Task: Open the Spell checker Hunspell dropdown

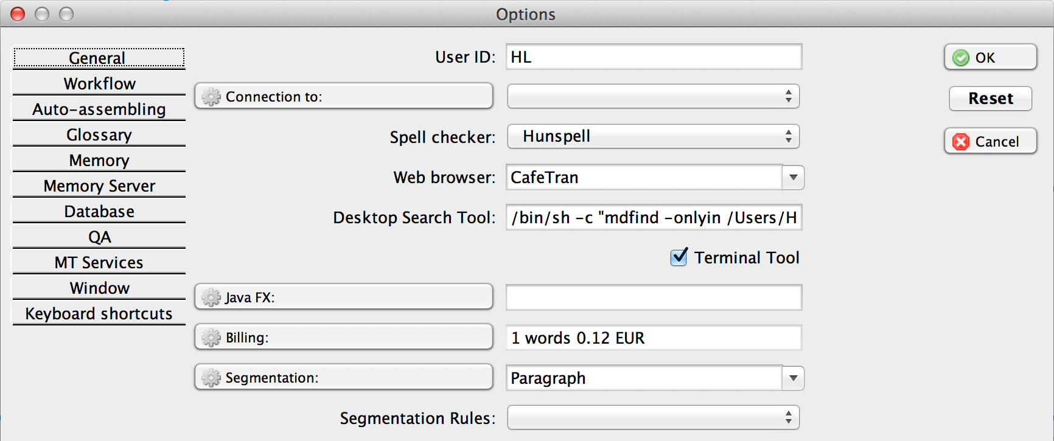Action: pyautogui.click(x=653, y=136)
